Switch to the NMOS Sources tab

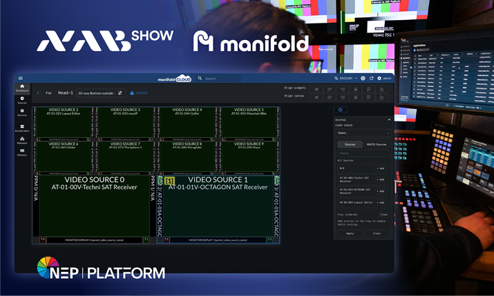tap(376, 144)
